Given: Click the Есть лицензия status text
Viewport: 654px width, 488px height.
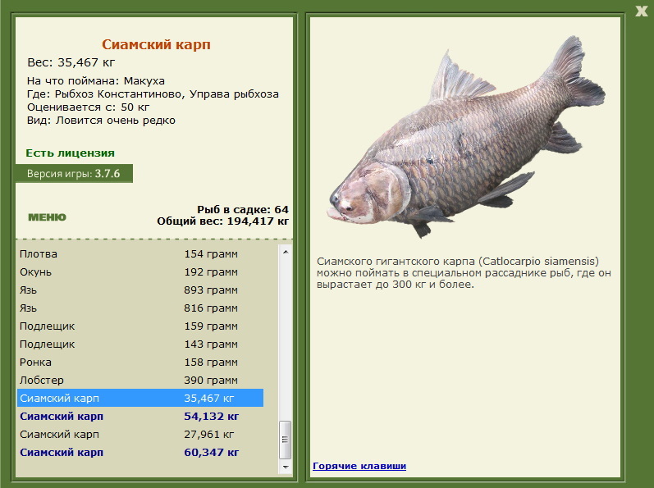Looking at the screenshot, I should [x=70, y=153].
